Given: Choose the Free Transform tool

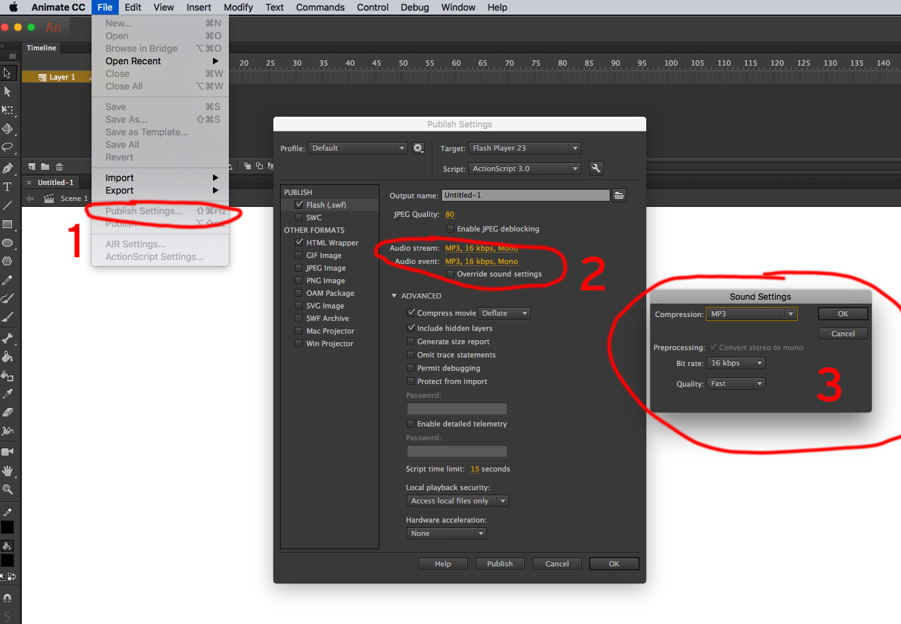Looking at the screenshot, I should [7, 110].
